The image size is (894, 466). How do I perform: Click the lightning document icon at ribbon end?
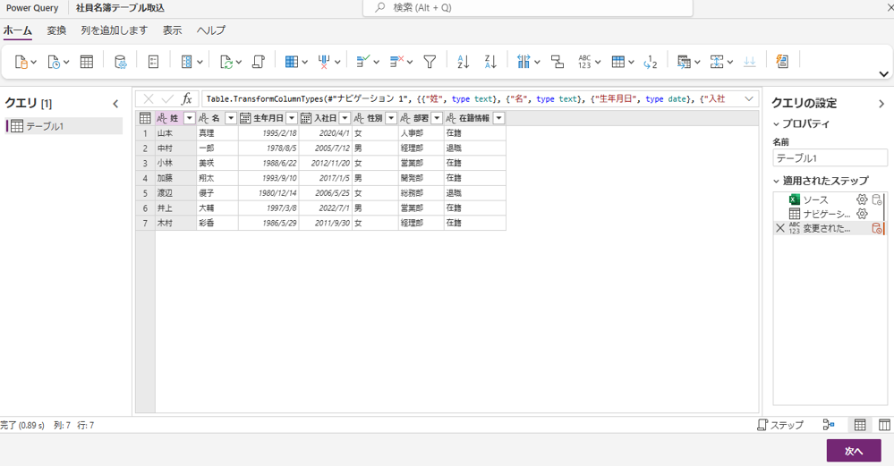782,62
